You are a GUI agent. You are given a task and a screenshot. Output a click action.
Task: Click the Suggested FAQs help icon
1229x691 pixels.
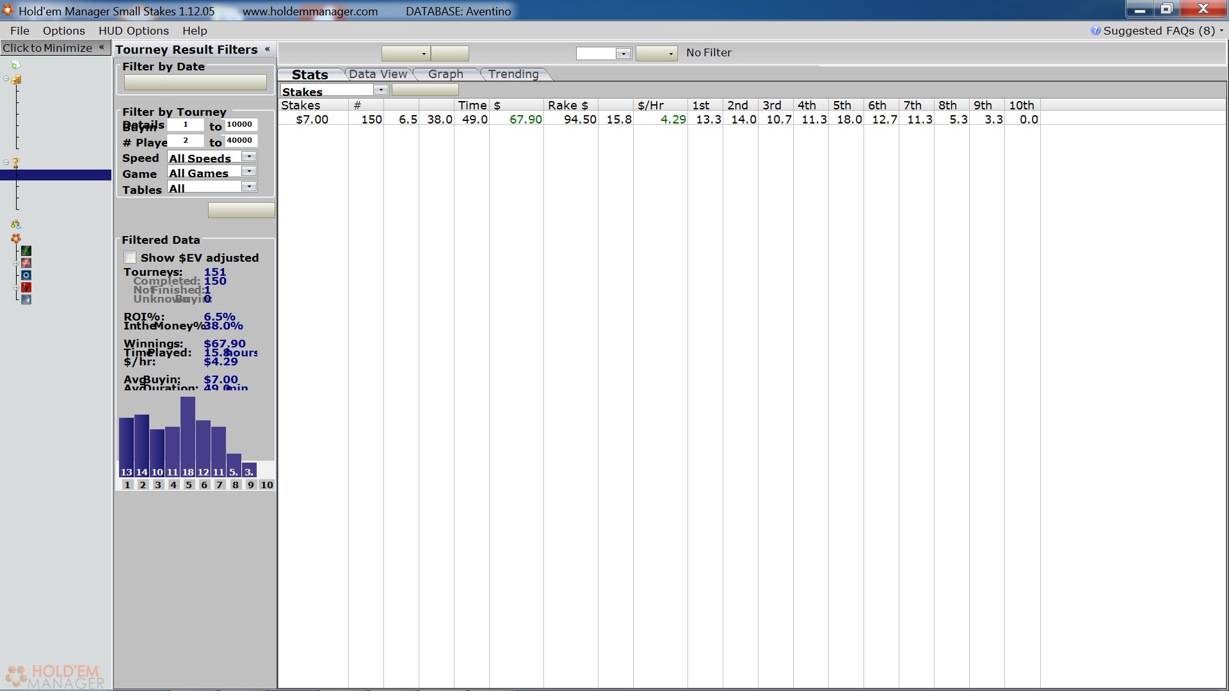click(1096, 31)
